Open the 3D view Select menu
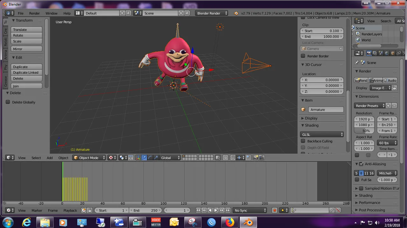This screenshot has height=228, width=407. point(36,158)
